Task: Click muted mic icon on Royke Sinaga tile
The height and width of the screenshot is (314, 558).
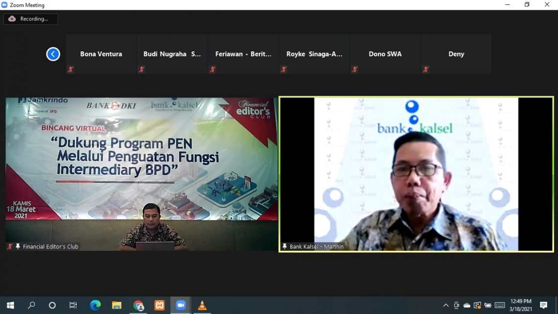Action: coord(283,70)
